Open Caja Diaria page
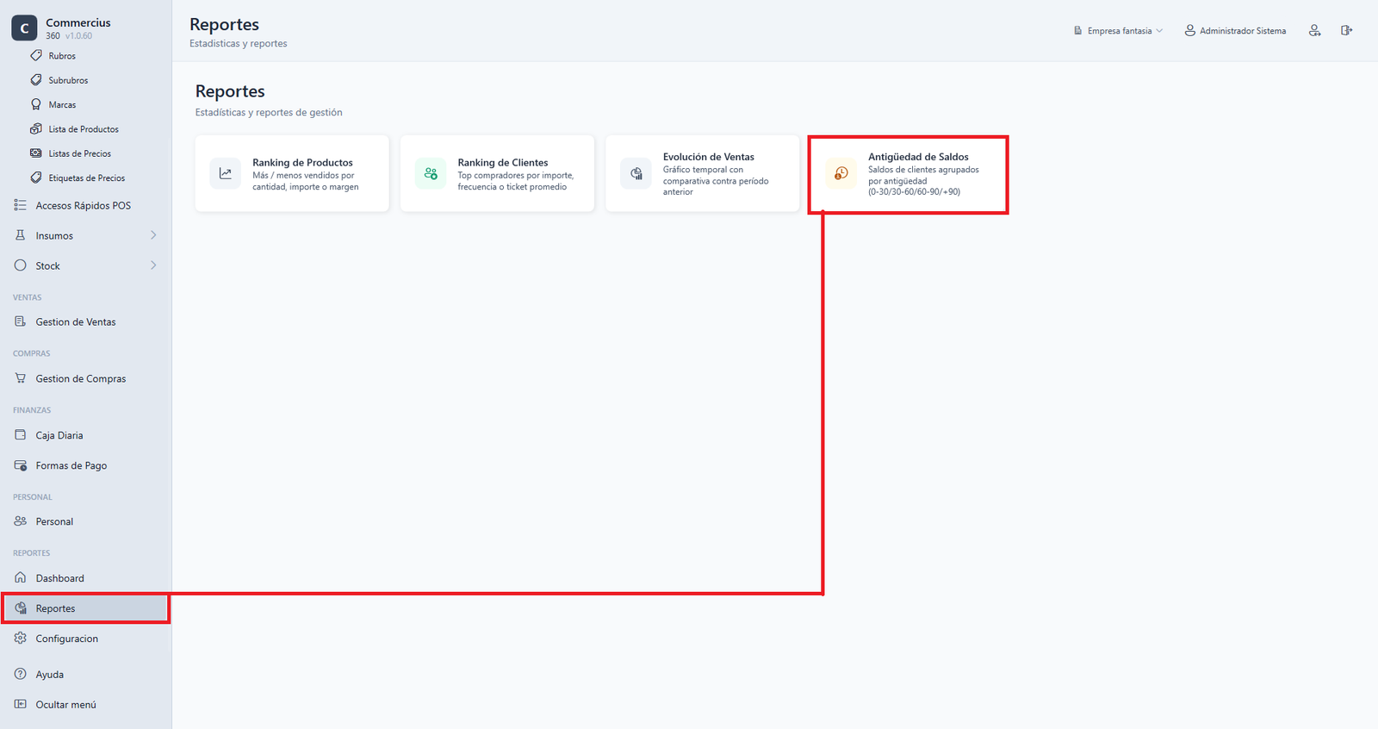This screenshot has width=1378, height=729. click(x=59, y=435)
